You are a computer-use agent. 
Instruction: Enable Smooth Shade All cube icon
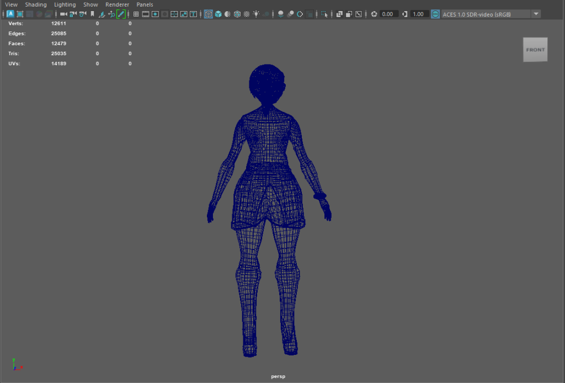(218, 14)
